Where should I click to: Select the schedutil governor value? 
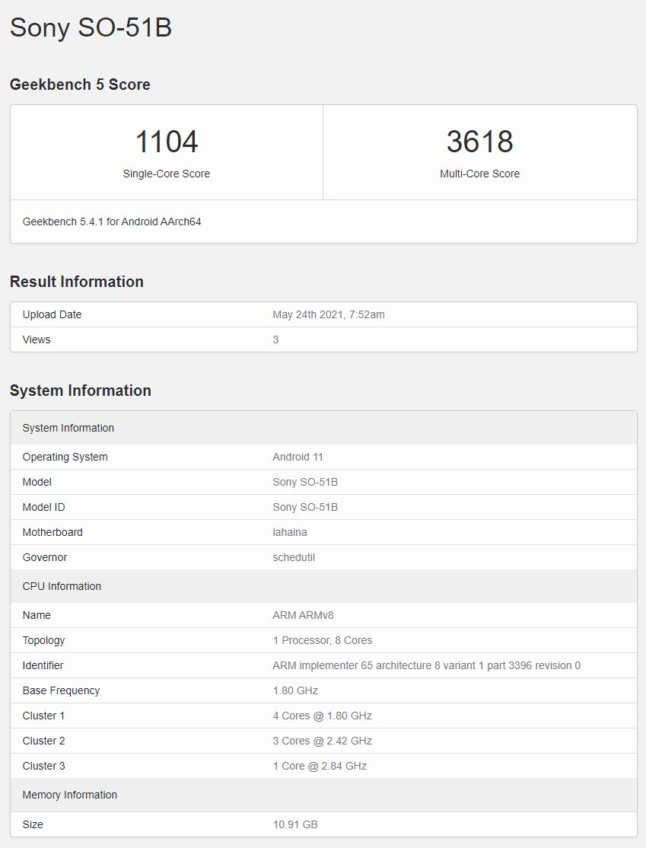click(x=294, y=557)
